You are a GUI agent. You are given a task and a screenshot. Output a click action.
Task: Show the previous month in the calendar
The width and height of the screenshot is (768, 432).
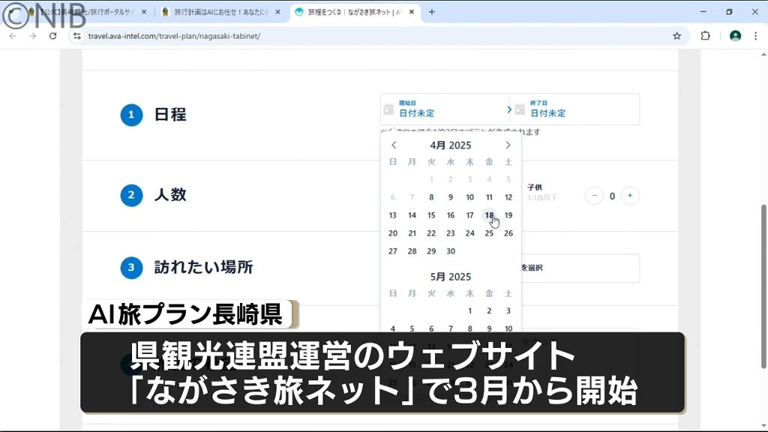394,145
